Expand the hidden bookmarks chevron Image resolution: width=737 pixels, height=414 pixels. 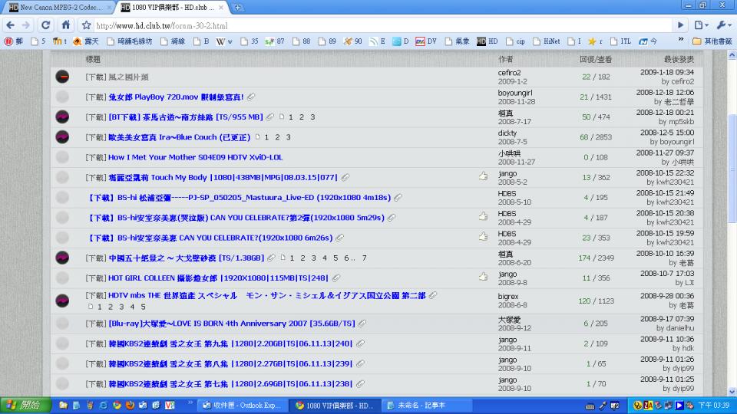tap(681, 40)
